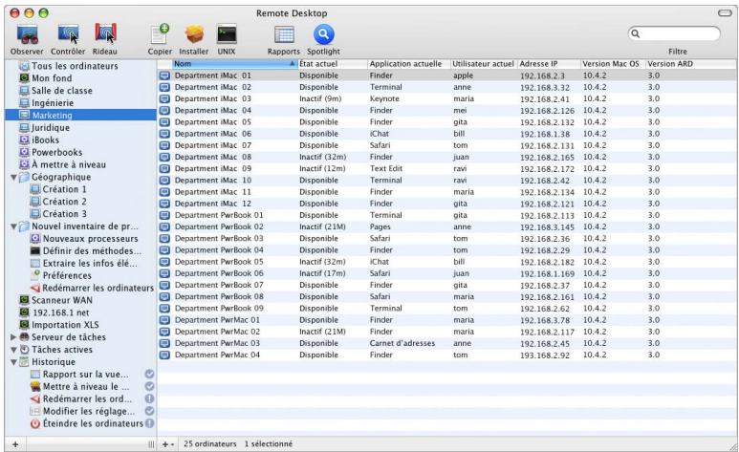Screen dimensions: 739x452
Task: Expand the Serveur de tâches triangle
Action: coord(13,337)
